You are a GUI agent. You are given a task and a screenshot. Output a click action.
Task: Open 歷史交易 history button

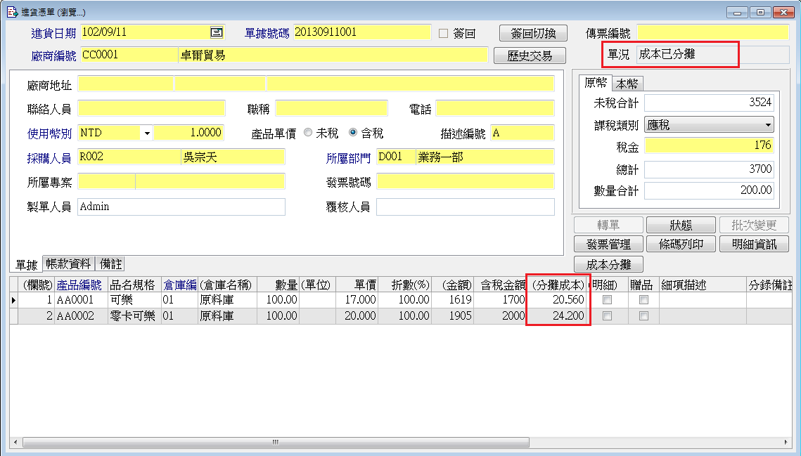click(530, 56)
